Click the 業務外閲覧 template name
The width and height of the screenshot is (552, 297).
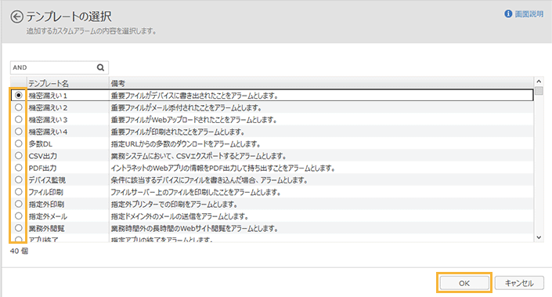coord(46,228)
